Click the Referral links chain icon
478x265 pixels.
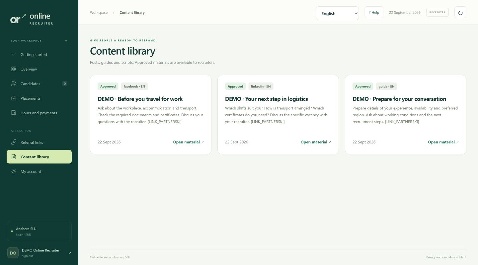coord(14,142)
